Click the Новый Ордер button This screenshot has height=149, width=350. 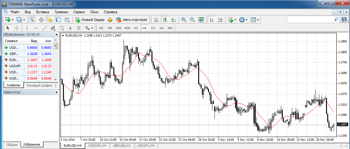(90, 20)
